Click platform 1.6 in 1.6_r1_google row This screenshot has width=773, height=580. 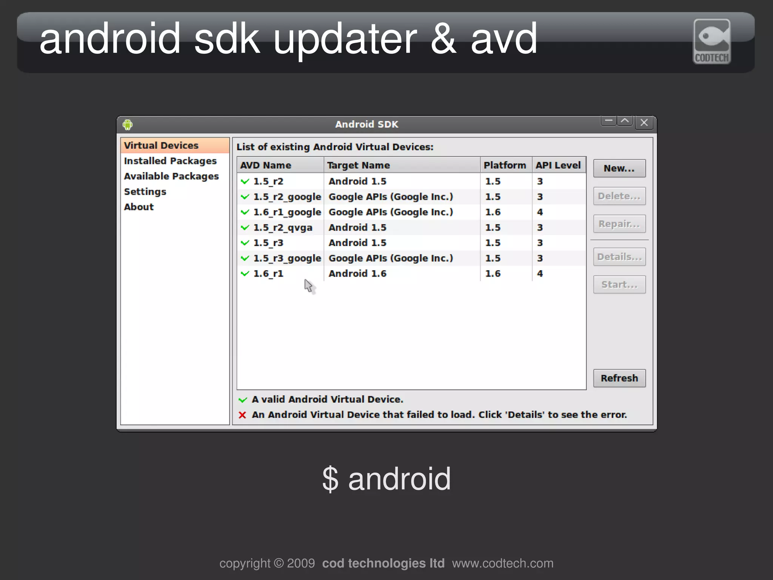point(493,212)
